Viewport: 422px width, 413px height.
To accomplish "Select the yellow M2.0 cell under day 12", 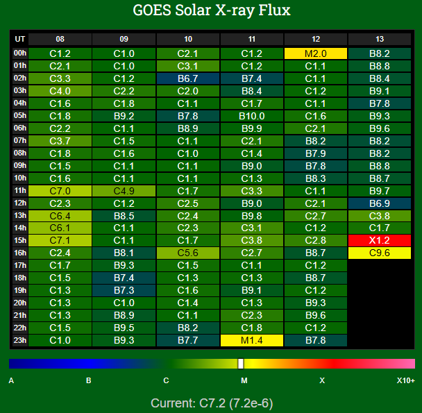I will pos(316,53).
